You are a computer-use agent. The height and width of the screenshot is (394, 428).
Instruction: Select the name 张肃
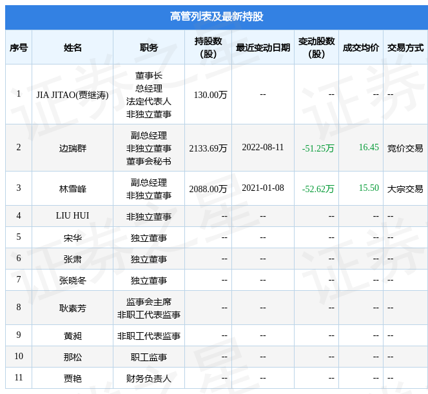(x=73, y=259)
